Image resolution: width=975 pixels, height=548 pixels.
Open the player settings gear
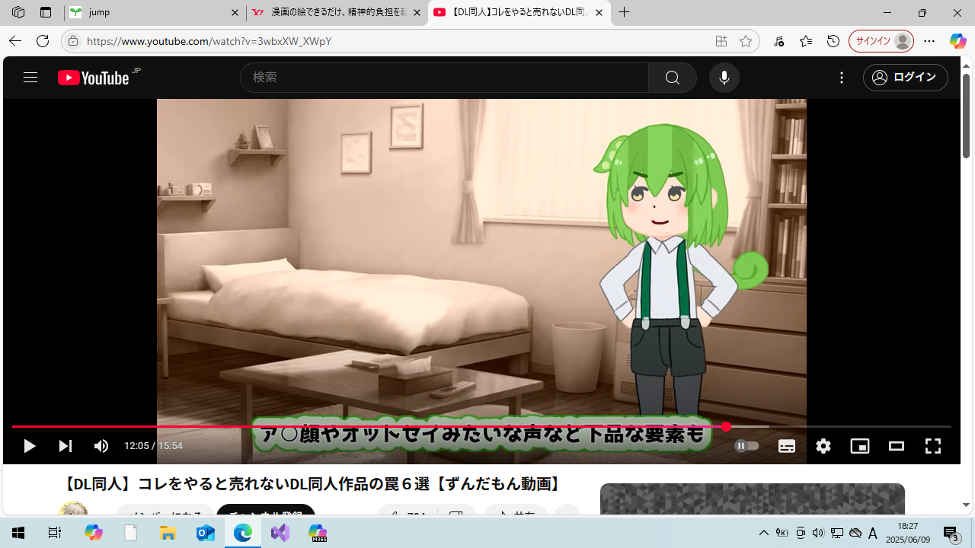tap(823, 446)
